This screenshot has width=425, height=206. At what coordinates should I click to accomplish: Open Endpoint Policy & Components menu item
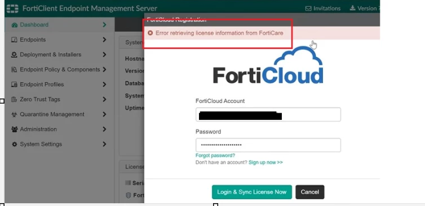(60, 70)
